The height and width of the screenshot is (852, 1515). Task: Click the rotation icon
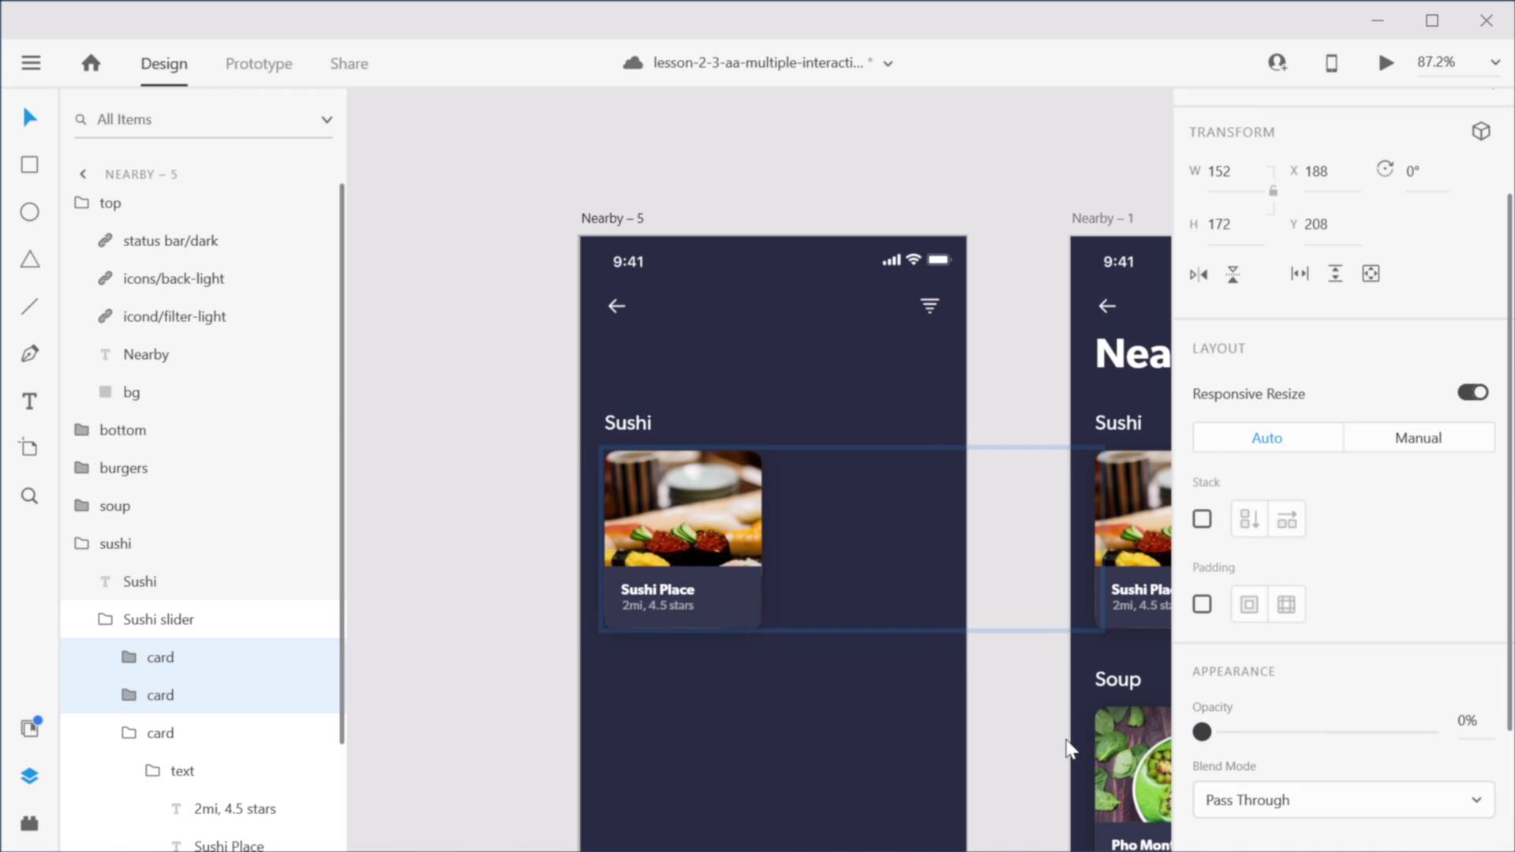(1385, 170)
